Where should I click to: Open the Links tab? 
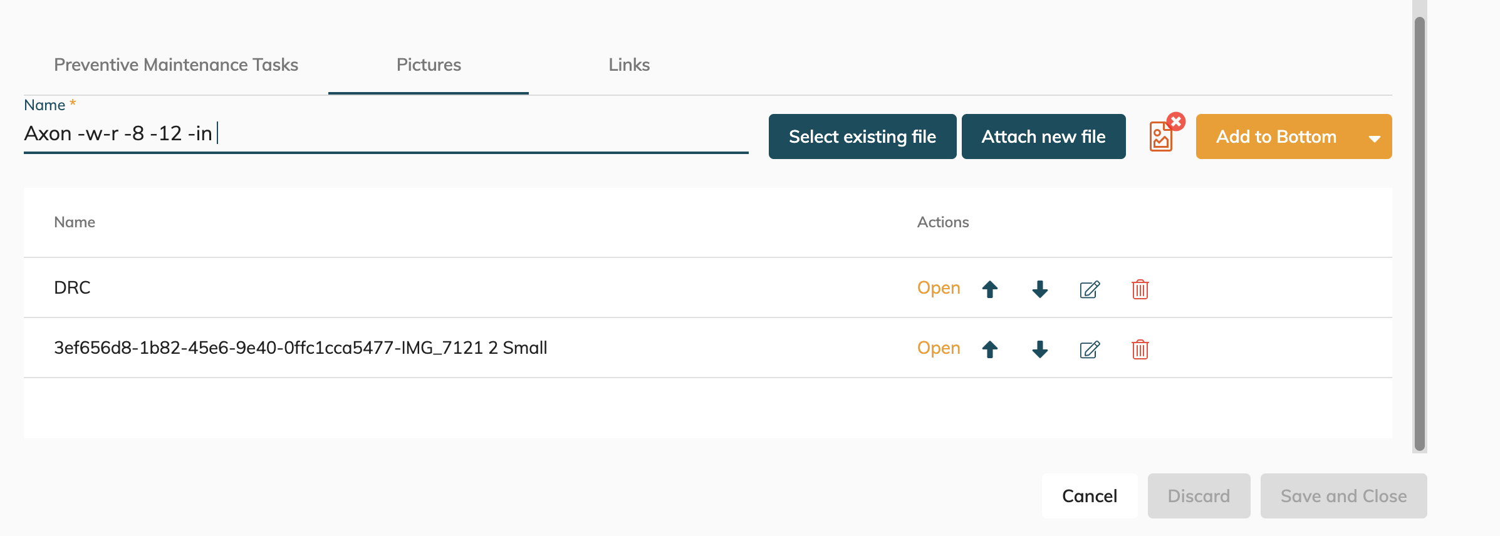coord(629,64)
